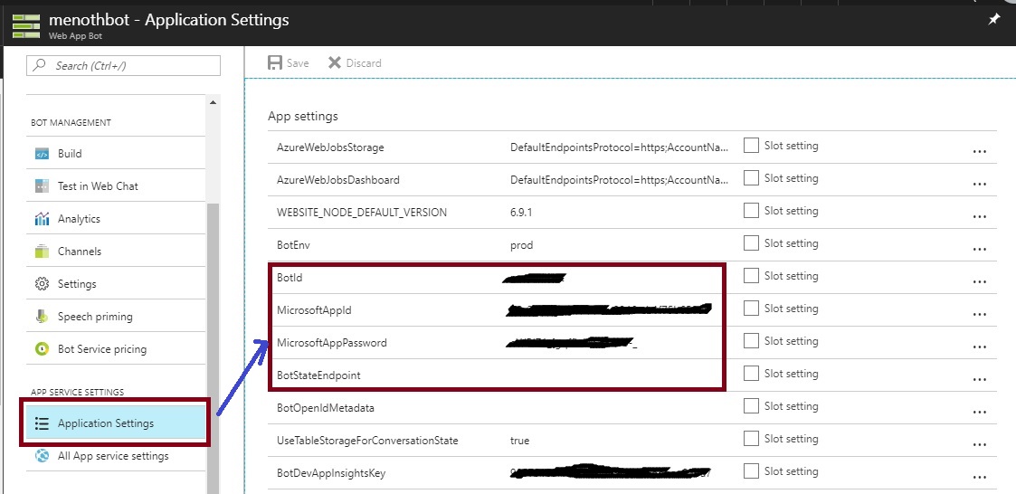This screenshot has height=494, width=1016.
Task: Click the sidebar scrollbar up arrow
Action: (x=213, y=101)
